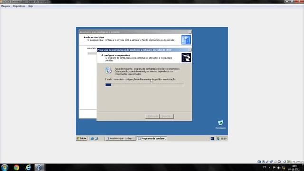Click the show desktop quick launch icon
The width and height of the screenshot is (304, 171).
96,138
